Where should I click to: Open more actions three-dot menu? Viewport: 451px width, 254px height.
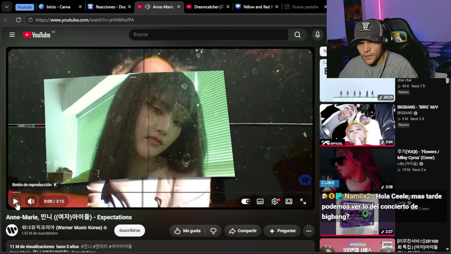(309, 231)
